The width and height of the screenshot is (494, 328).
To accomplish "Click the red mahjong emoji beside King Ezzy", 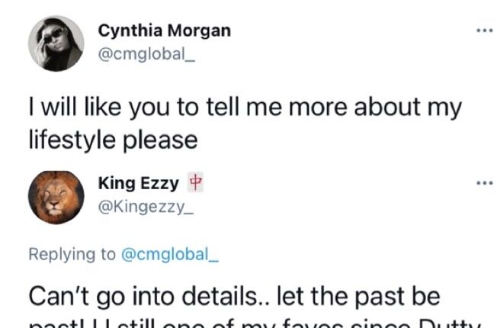I will [x=194, y=183].
